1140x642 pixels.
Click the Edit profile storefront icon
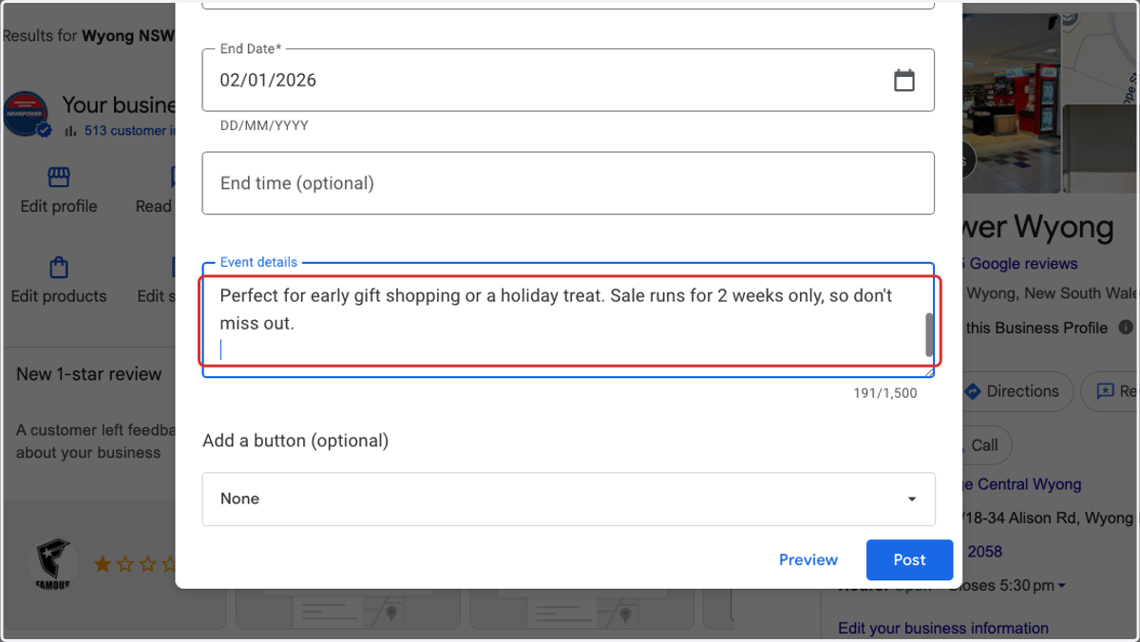(x=59, y=178)
